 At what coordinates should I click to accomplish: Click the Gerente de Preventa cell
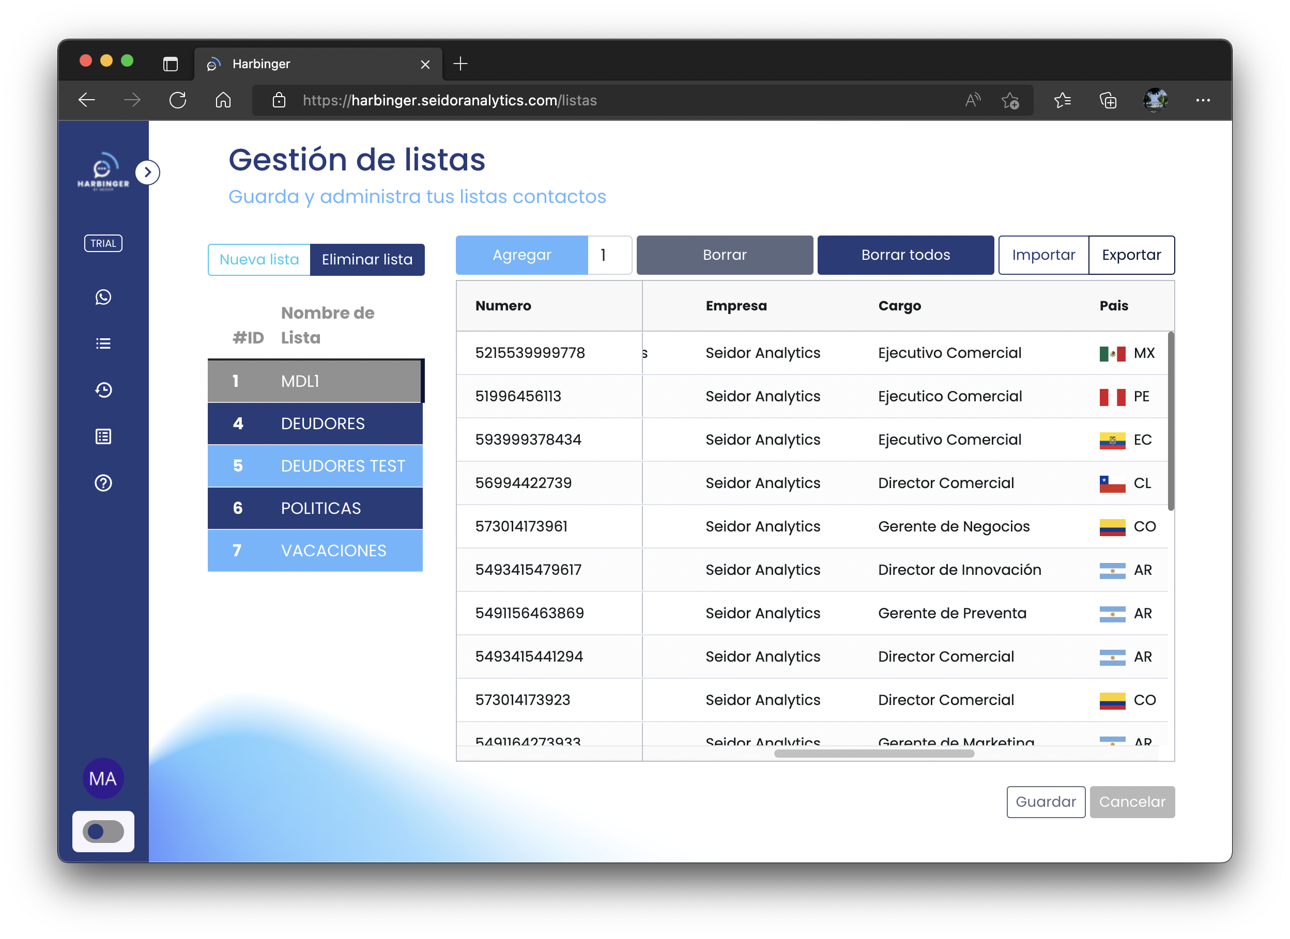[x=951, y=613]
